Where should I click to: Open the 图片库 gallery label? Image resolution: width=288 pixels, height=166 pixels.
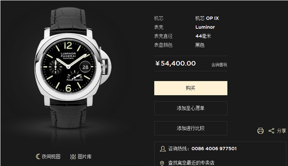[84, 157]
